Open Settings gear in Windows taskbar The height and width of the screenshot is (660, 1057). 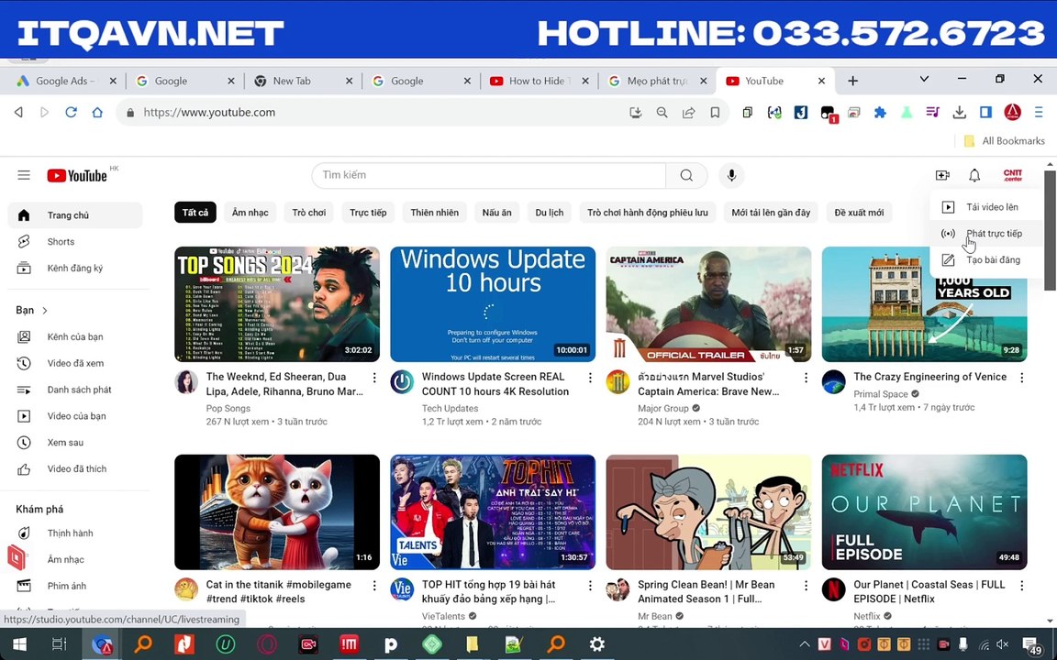(596, 644)
